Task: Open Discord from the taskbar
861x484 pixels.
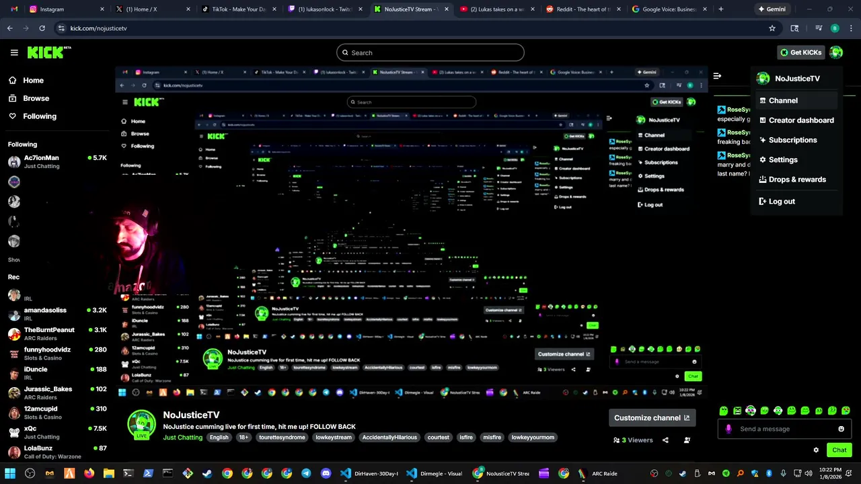Action: [326, 473]
